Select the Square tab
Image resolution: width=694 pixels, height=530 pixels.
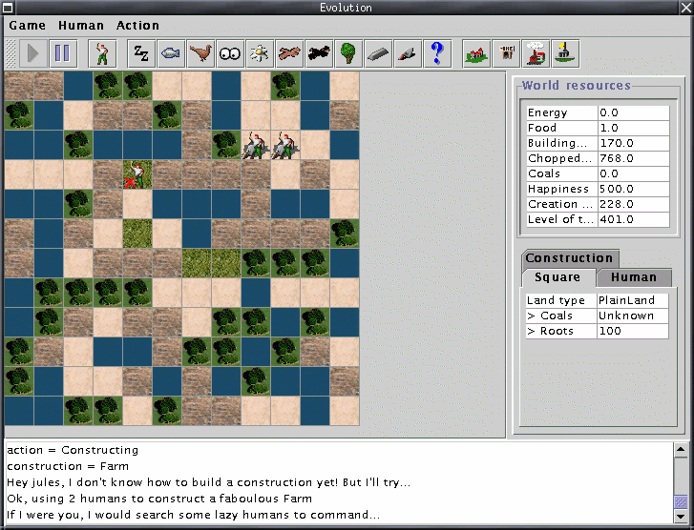coord(557,277)
